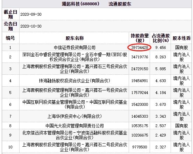Screen dimensions: 193x154
Task: Click the percentage 4.630
Action: [160, 81]
